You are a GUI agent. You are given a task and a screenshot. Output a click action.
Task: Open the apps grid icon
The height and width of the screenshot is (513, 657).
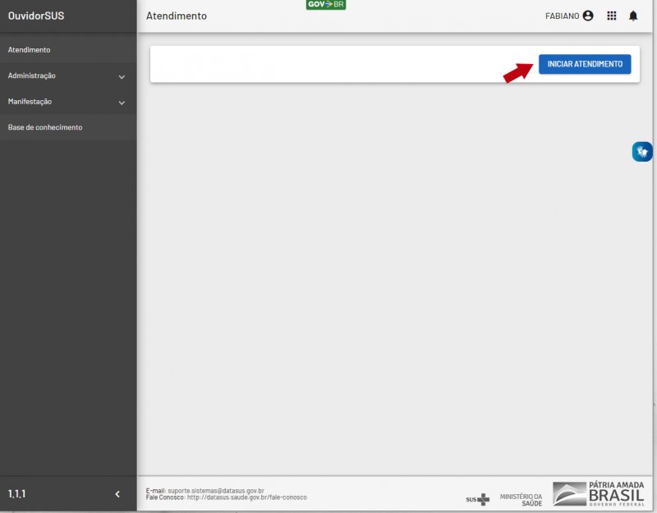pos(611,16)
